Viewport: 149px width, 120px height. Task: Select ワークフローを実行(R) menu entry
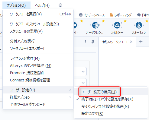point(38,14)
